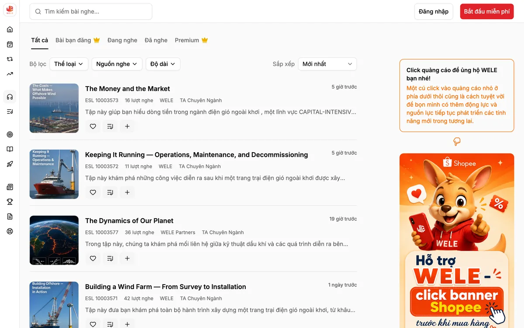Image resolution: width=524 pixels, height=328 pixels.
Task: Open Building a Wind Farm thumbnail
Action: point(54,305)
